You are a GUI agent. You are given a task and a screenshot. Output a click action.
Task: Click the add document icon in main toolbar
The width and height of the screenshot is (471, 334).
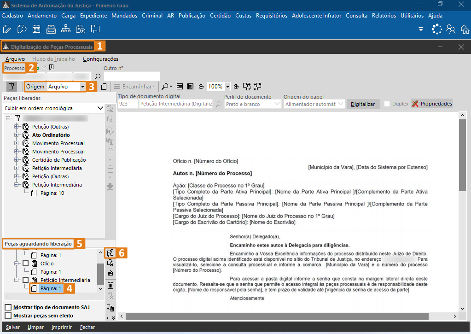click(x=81, y=29)
